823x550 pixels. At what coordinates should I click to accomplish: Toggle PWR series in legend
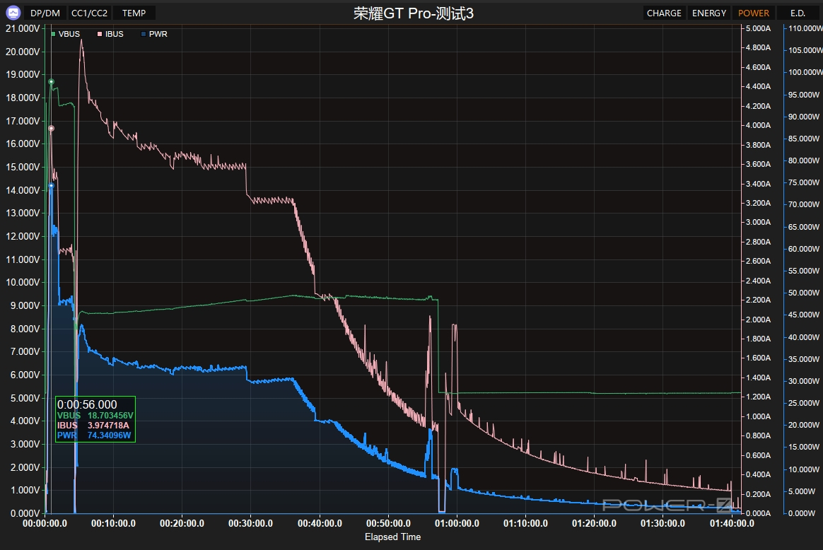(154, 34)
